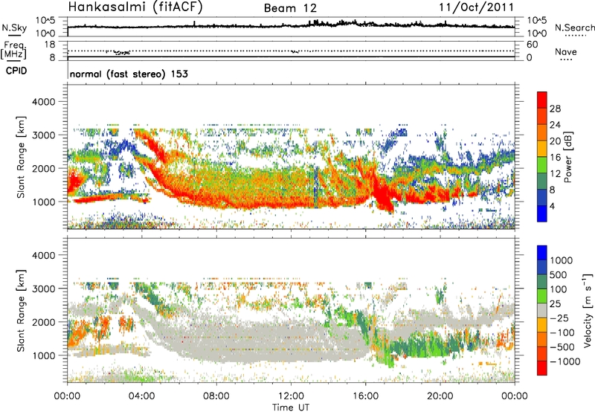595x412 pixels.
Task: Click the Freq. [MHz] label
Action: click(14, 50)
